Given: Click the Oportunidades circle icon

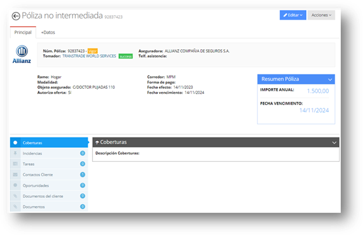Looking at the screenshot, I should pos(15,185).
